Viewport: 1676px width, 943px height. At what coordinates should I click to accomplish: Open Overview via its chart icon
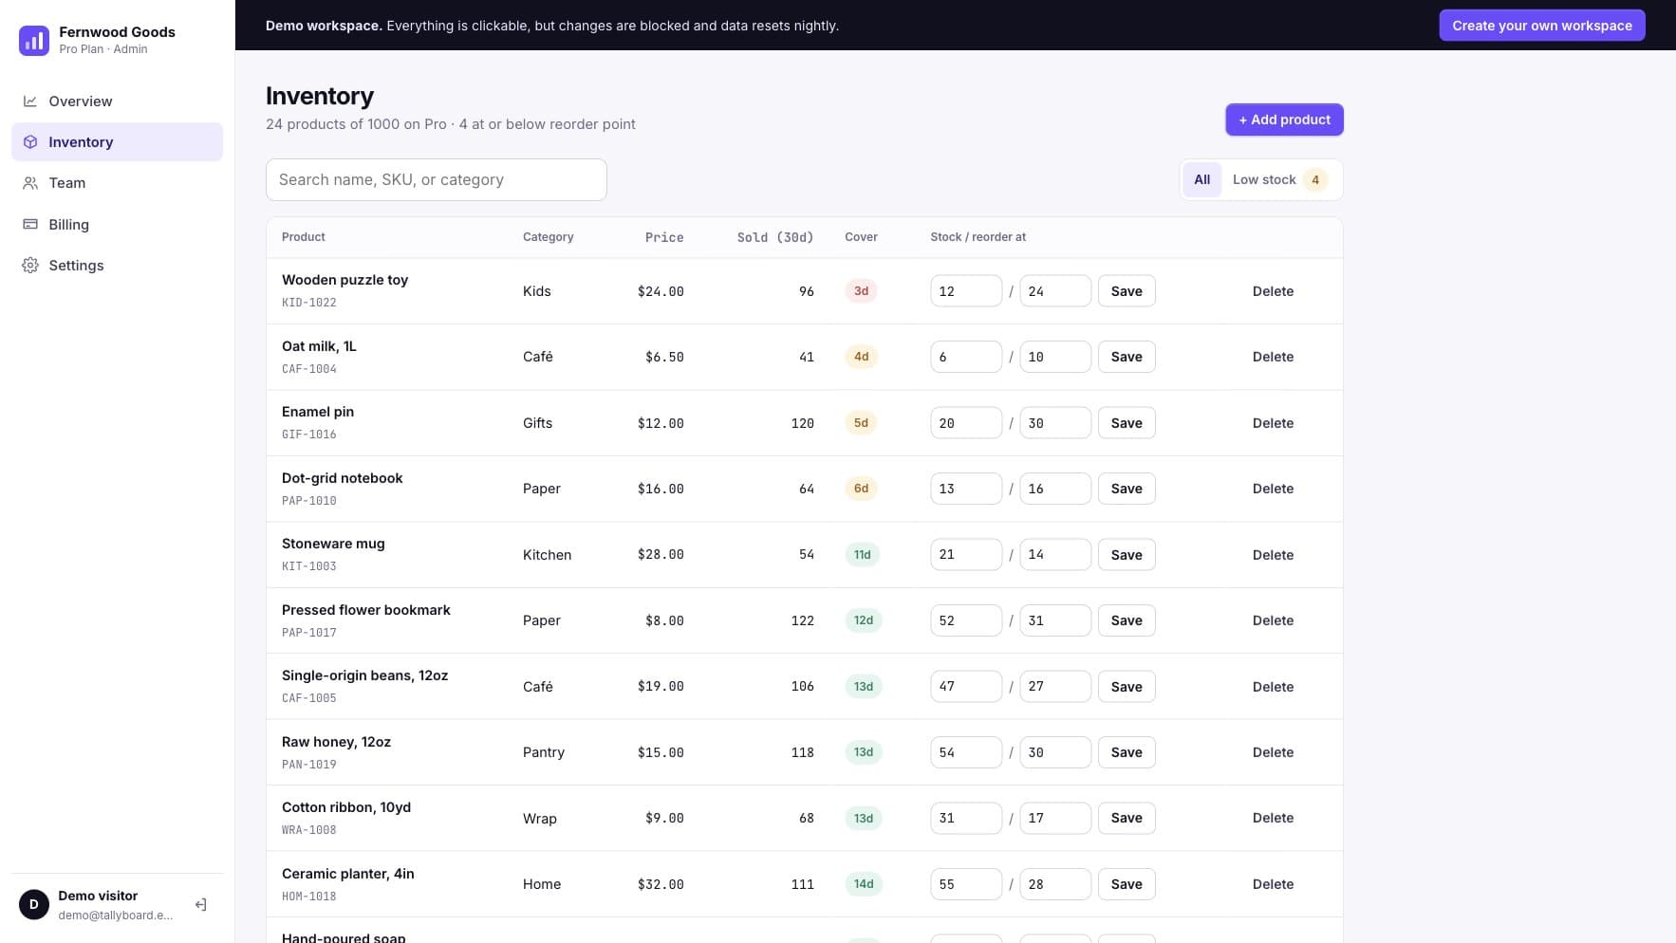30,101
